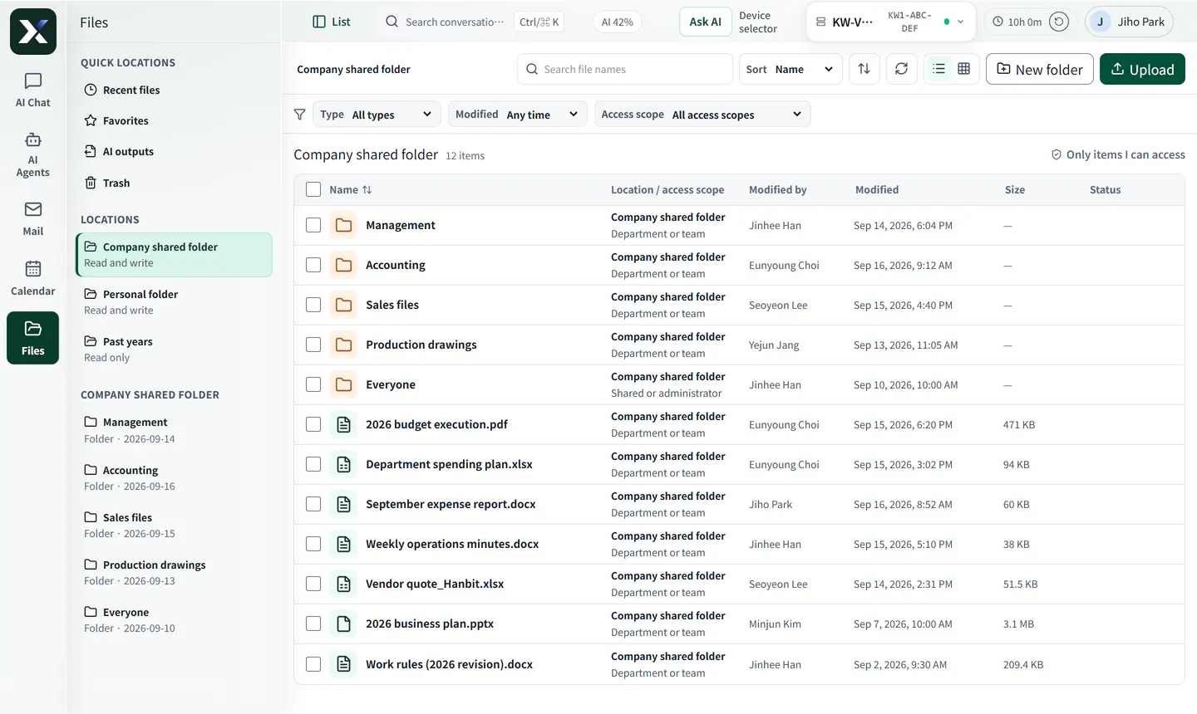Open the Mail sidebar section
The image size is (1197, 714).
point(32,219)
